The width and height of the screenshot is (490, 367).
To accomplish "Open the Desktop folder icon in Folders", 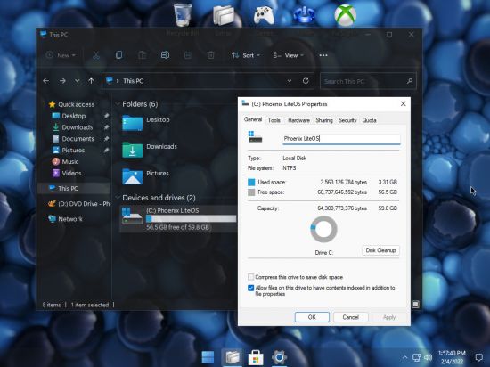I will (132, 123).
